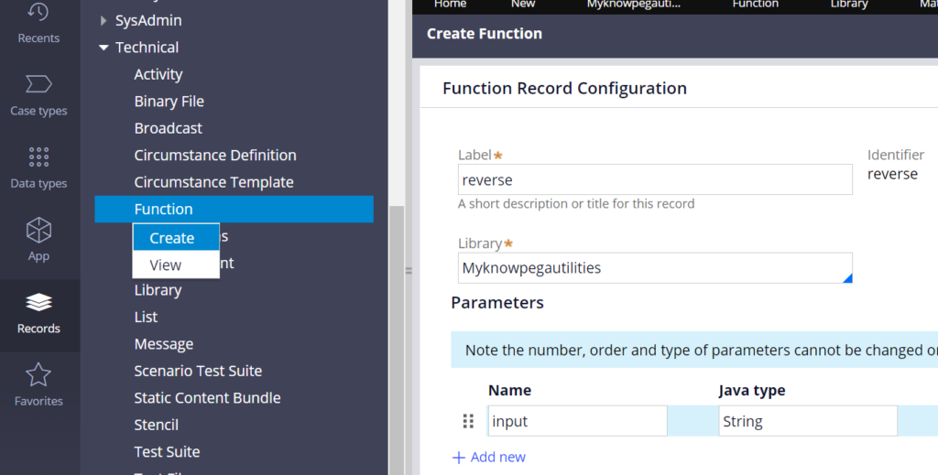The width and height of the screenshot is (938, 475).
Task: Switch to the Library tab
Action: pos(849,5)
